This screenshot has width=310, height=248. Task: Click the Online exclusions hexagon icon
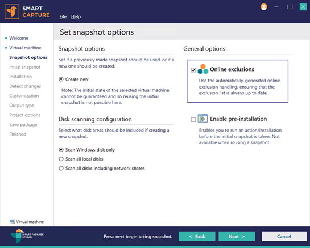203,69
